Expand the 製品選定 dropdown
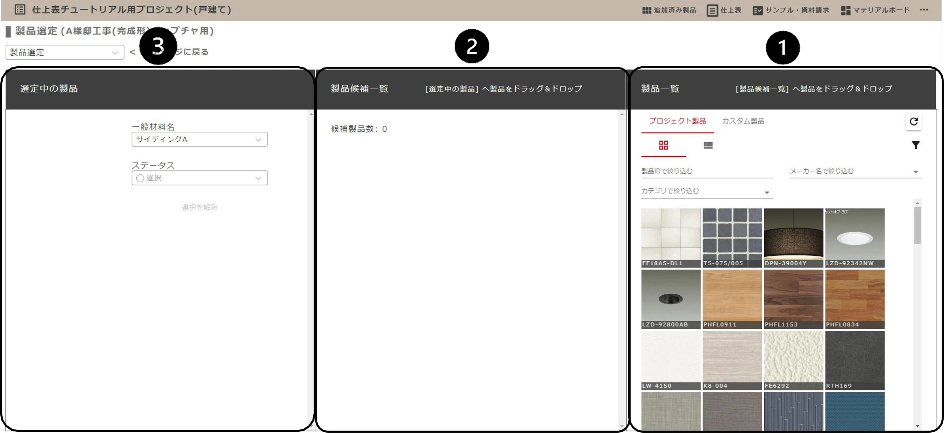944x433 pixels. tap(65, 52)
